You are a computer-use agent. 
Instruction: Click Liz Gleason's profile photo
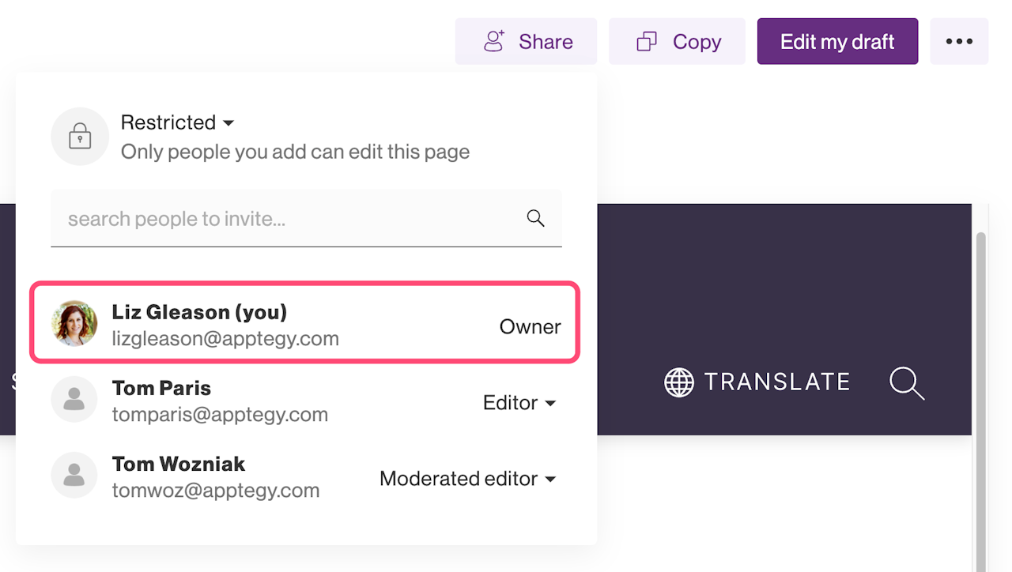pyautogui.click(x=74, y=324)
